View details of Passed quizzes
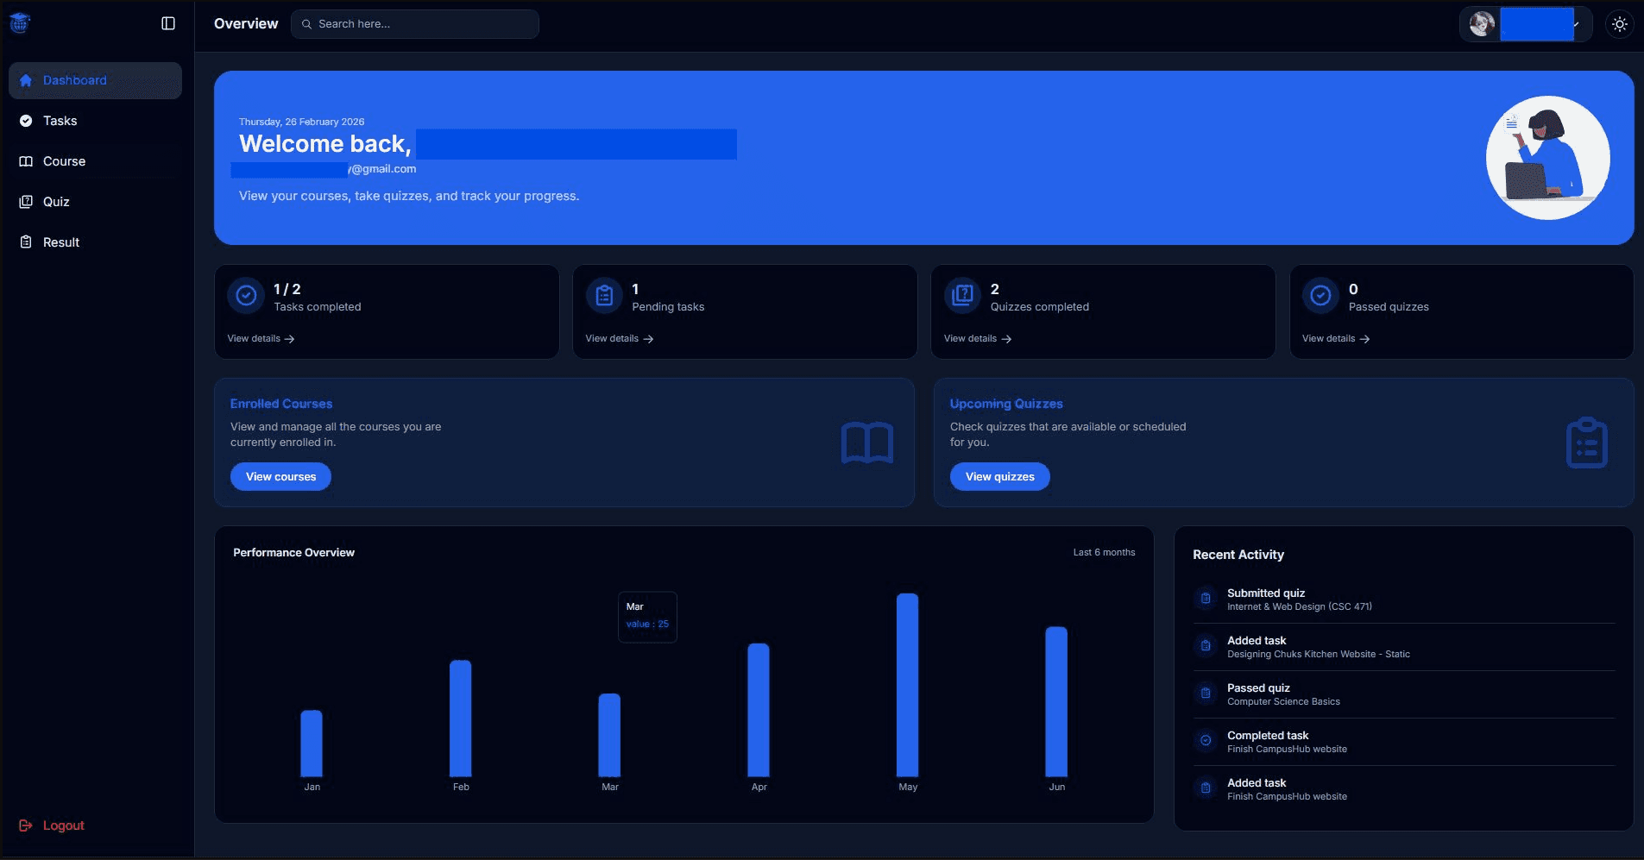 pos(1335,339)
